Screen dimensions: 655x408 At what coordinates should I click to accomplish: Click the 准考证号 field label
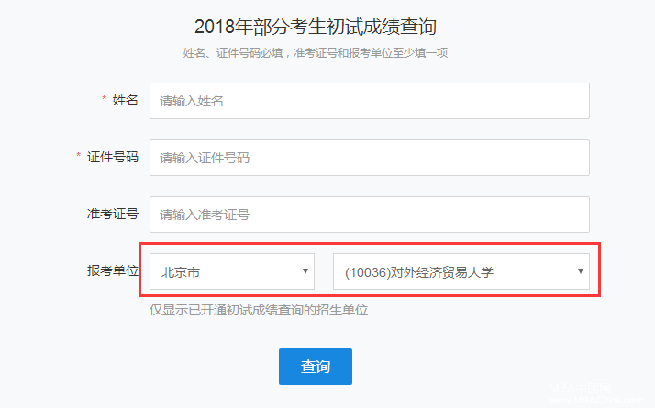point(113,214)
